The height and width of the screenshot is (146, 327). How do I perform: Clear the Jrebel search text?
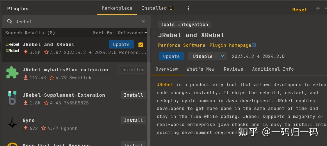click(143, 21)
